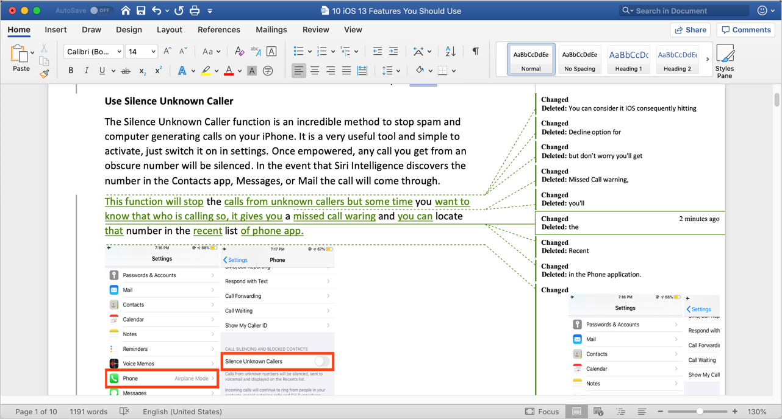
Task: Click the superscript icon
Action: click(158, 71)
